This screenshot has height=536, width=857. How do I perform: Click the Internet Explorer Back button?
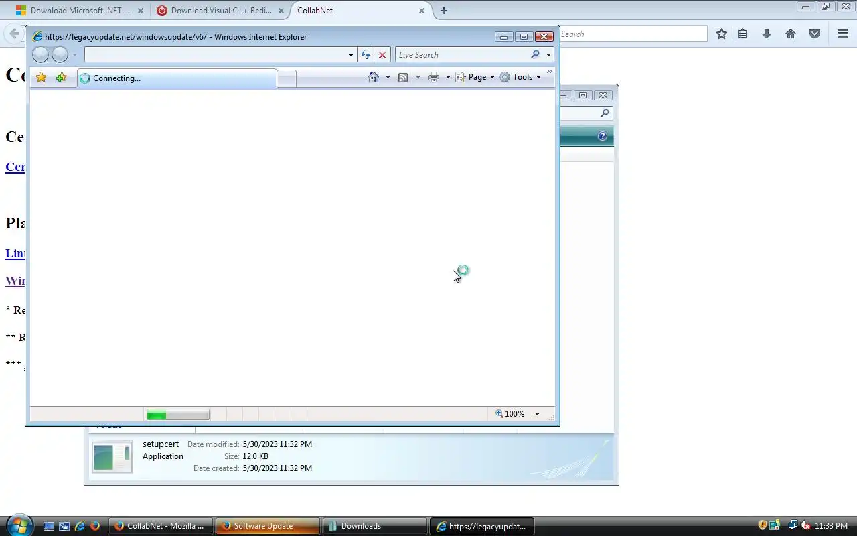(40, 55)
